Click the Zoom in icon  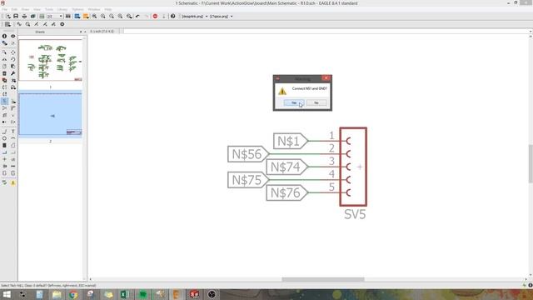point(103,17)
